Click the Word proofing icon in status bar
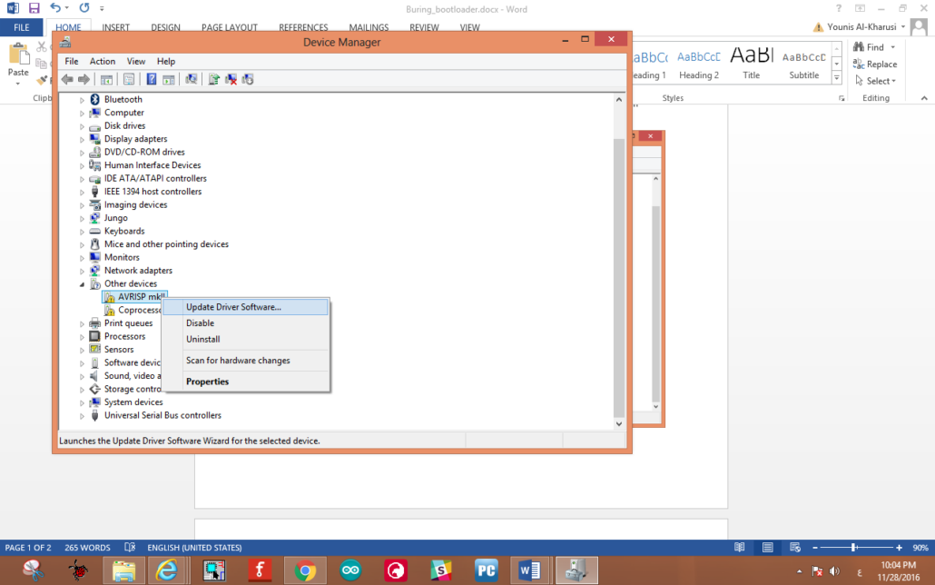Image resolution: width=935 pixels, height=585 pixels. coord(130,548)
